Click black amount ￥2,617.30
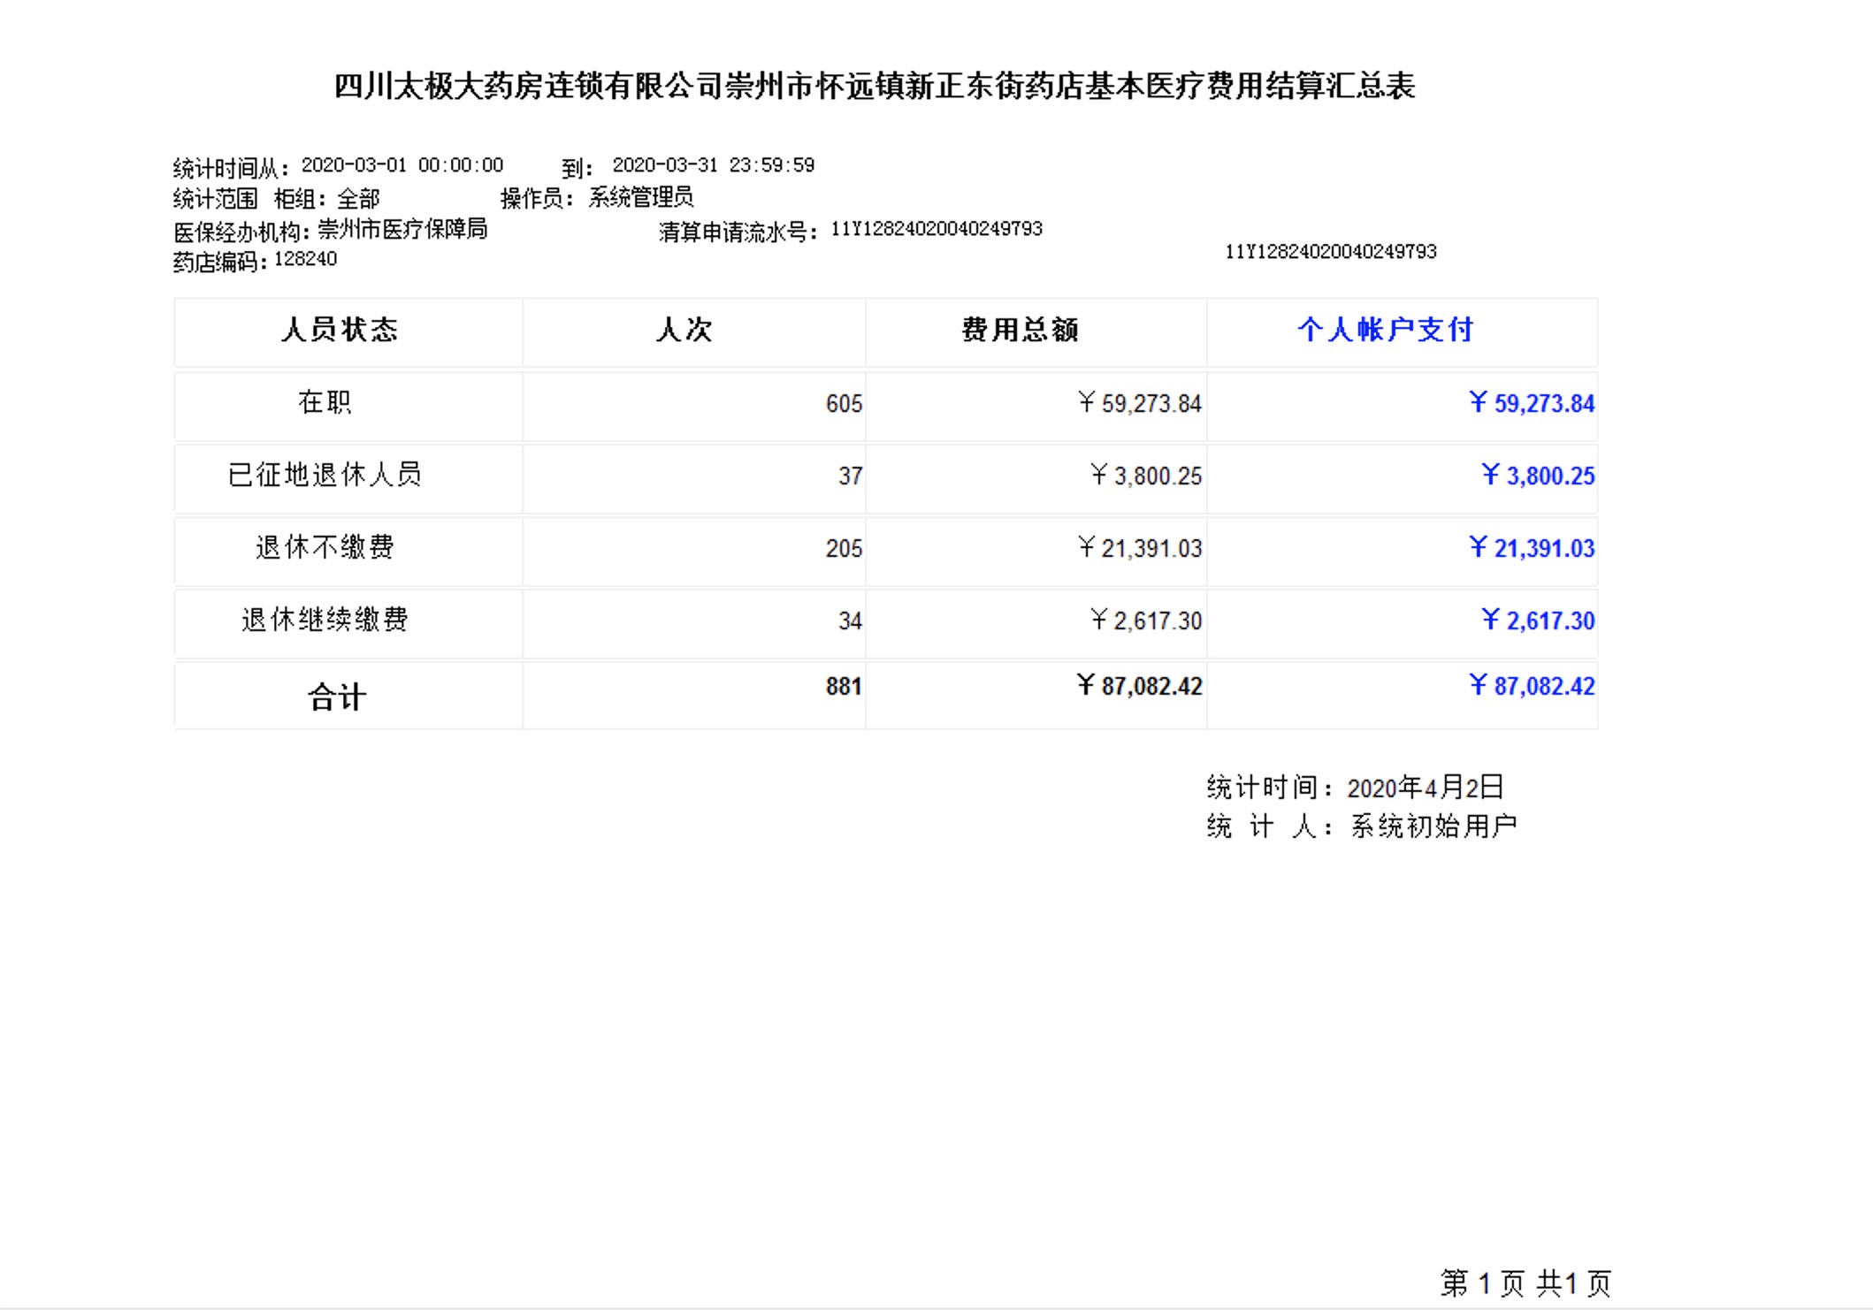 tap(1146, 621)
